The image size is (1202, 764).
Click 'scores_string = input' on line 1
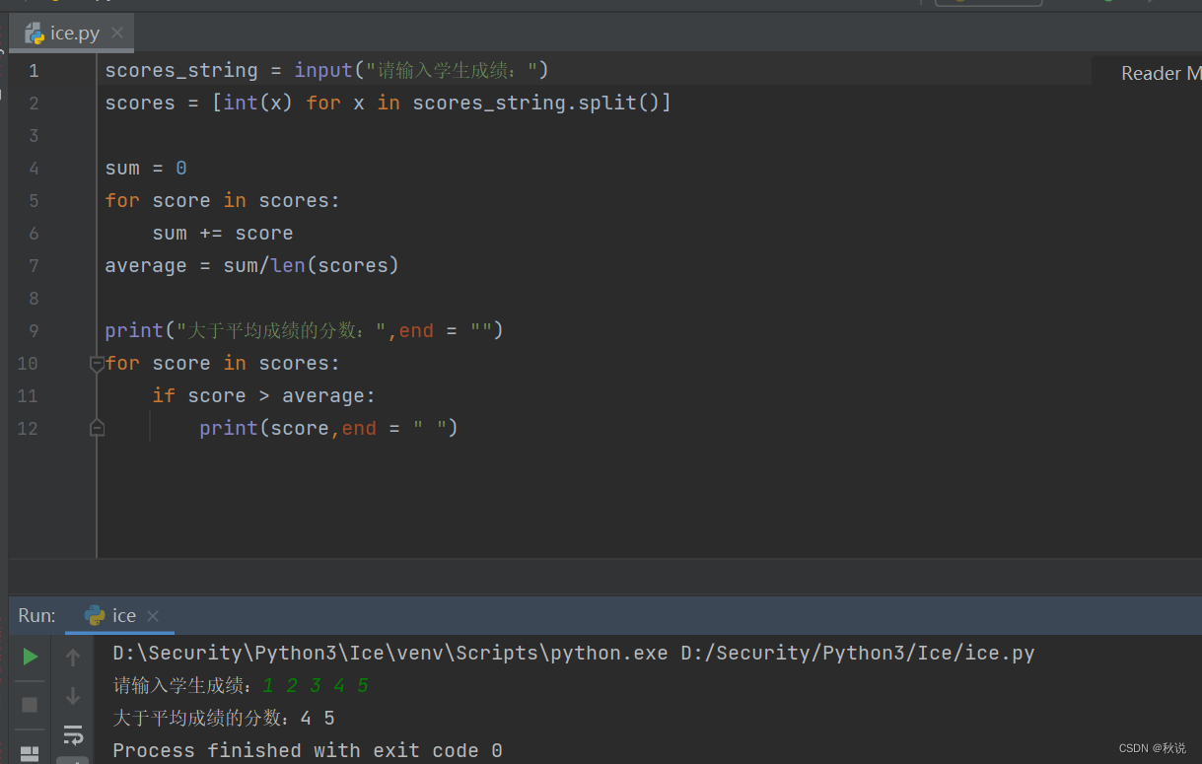229,71
